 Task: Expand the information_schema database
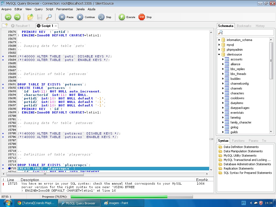click(x=219, y=40)
